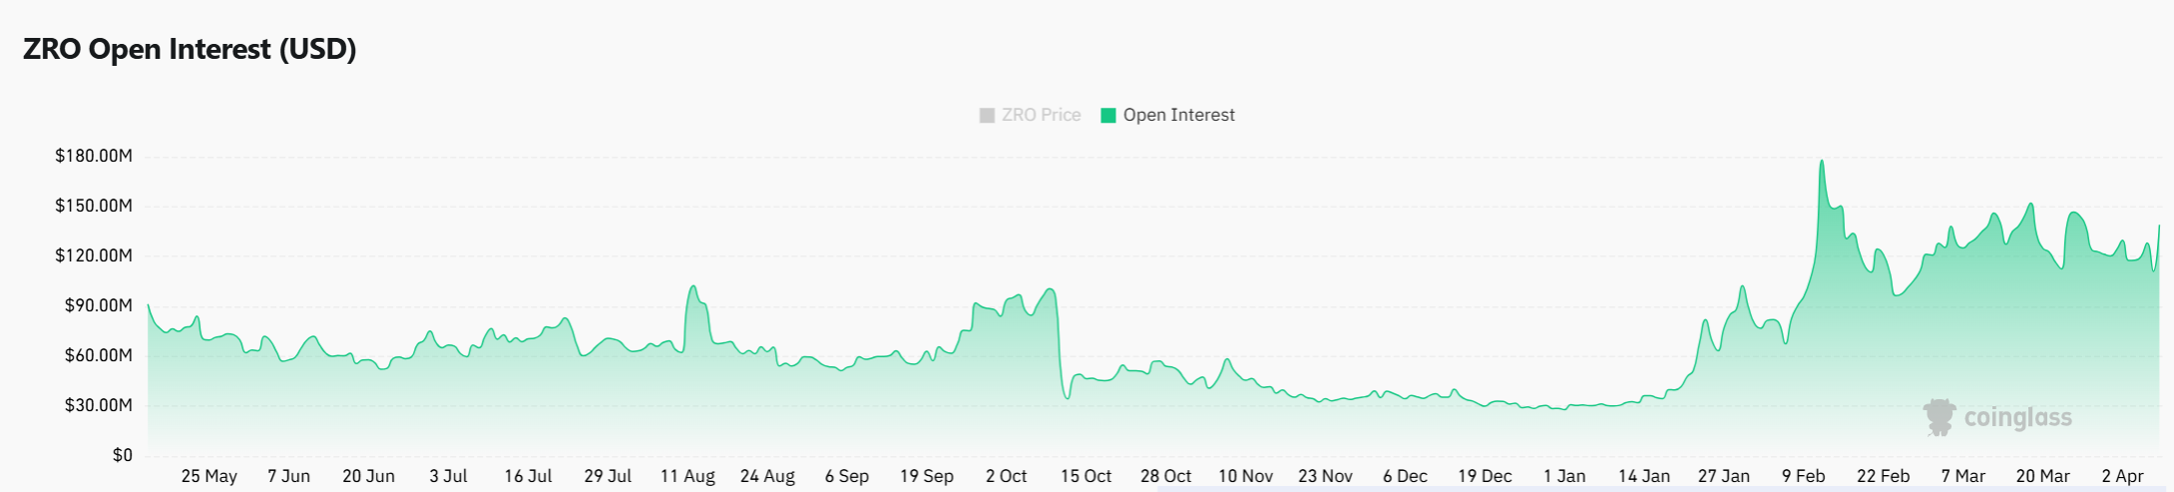Viewport: 2174px width, 492px height.
Task: Click the $0 y-axis label
Action: click(x=122, y=455)
